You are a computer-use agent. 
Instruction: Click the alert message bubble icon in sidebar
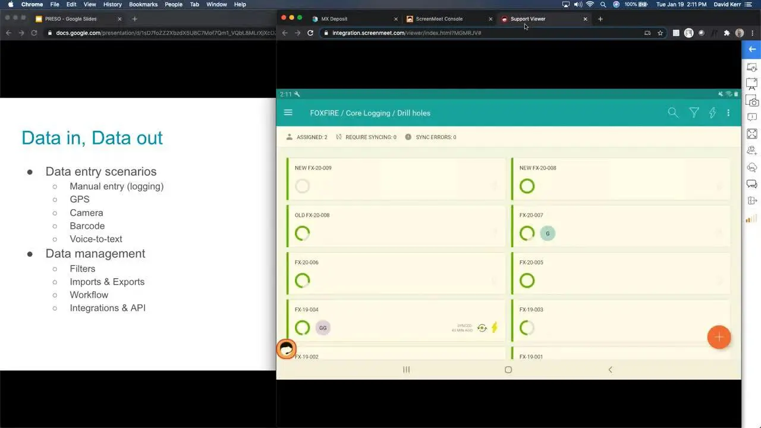pos(752,117)
